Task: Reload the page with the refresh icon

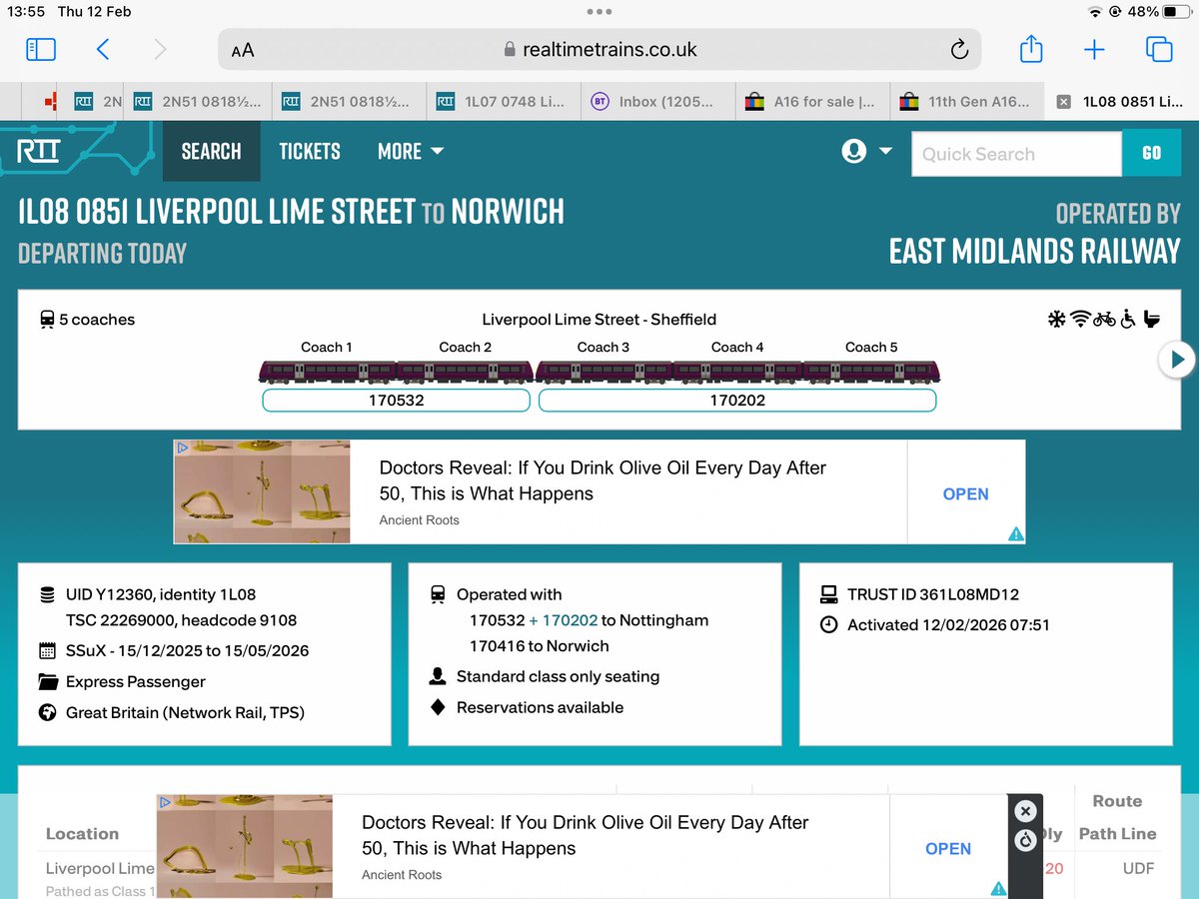Action: (959, 50)
